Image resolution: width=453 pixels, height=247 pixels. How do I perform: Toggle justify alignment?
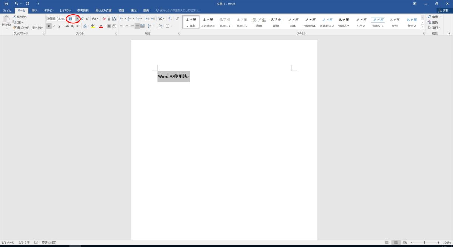click(x=137, y=26)
